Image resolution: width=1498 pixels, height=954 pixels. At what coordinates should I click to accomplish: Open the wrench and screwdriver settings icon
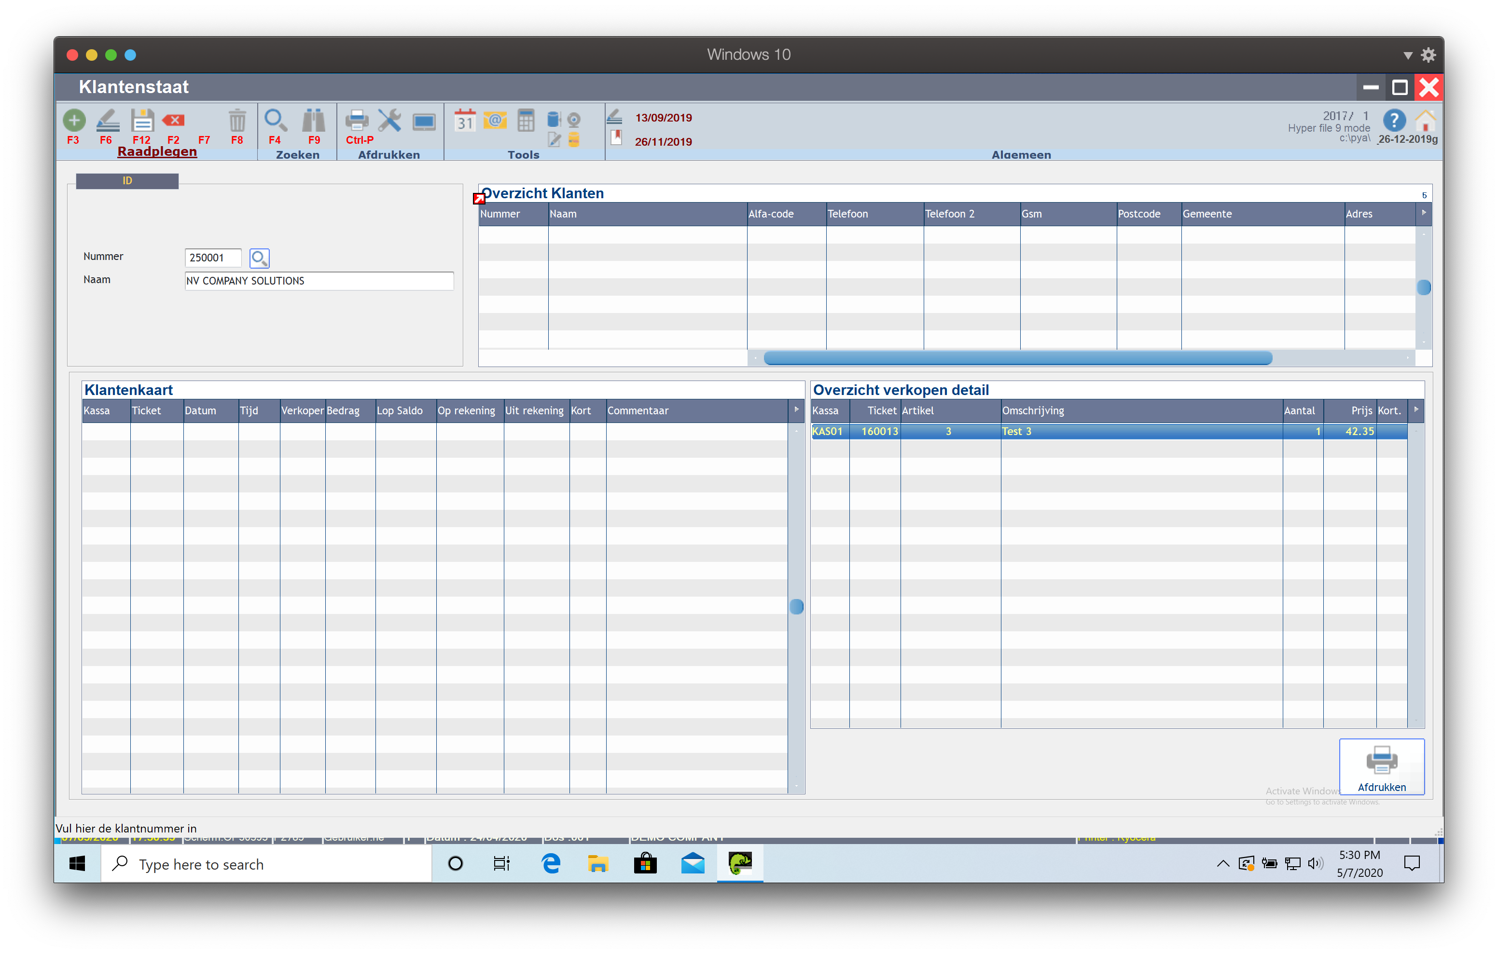pos(390,120)
